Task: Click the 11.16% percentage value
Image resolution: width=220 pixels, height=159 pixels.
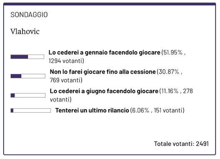Action: pyautogui.click(x=170, y=91)
